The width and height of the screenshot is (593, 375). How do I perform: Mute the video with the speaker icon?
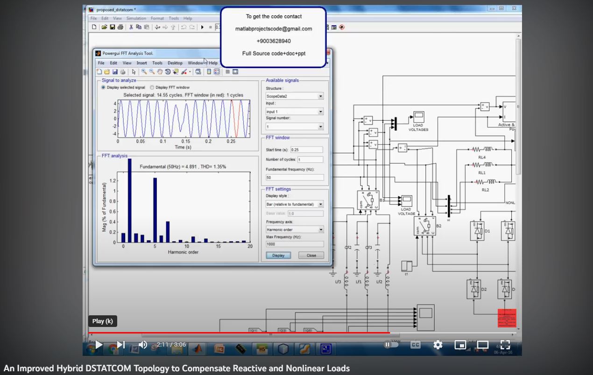tap(143, 345)
